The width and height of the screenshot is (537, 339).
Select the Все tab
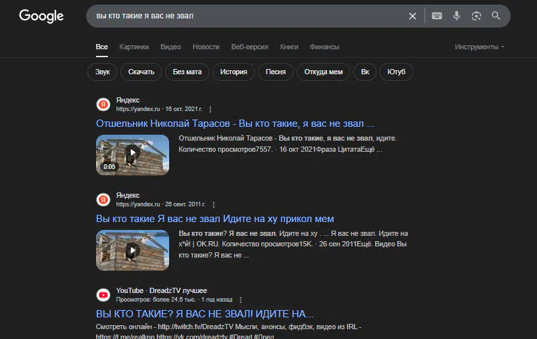click(102, 47)
